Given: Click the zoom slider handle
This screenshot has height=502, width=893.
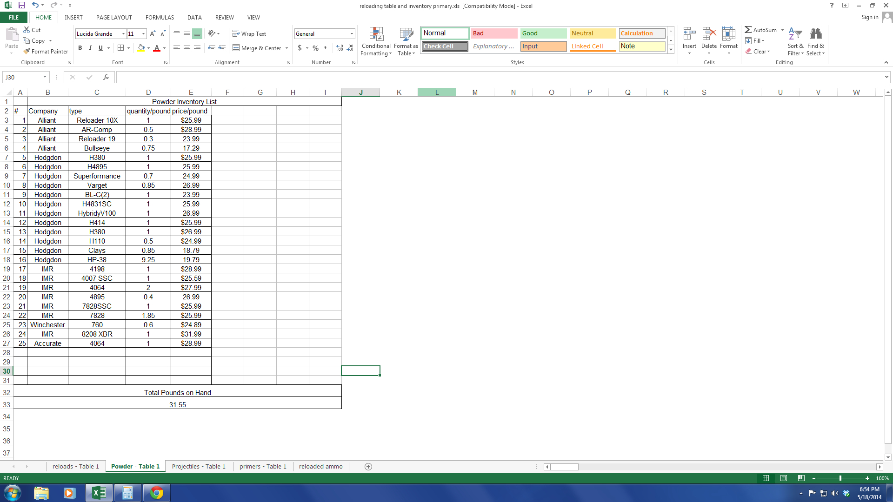Looking at the screenshot, I should point(840,478).
